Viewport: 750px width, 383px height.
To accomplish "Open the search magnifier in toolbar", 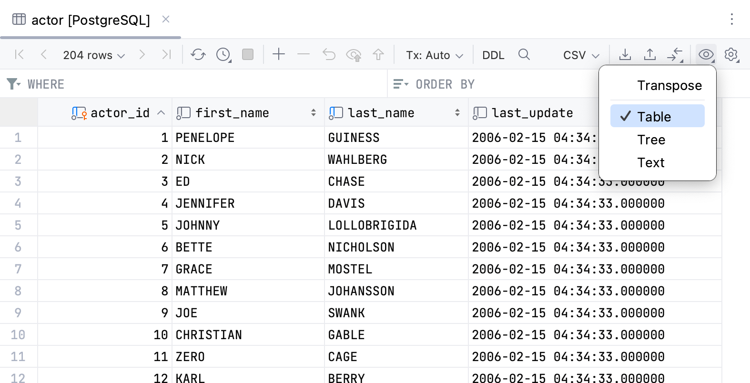I will click(x=524, y=55).
